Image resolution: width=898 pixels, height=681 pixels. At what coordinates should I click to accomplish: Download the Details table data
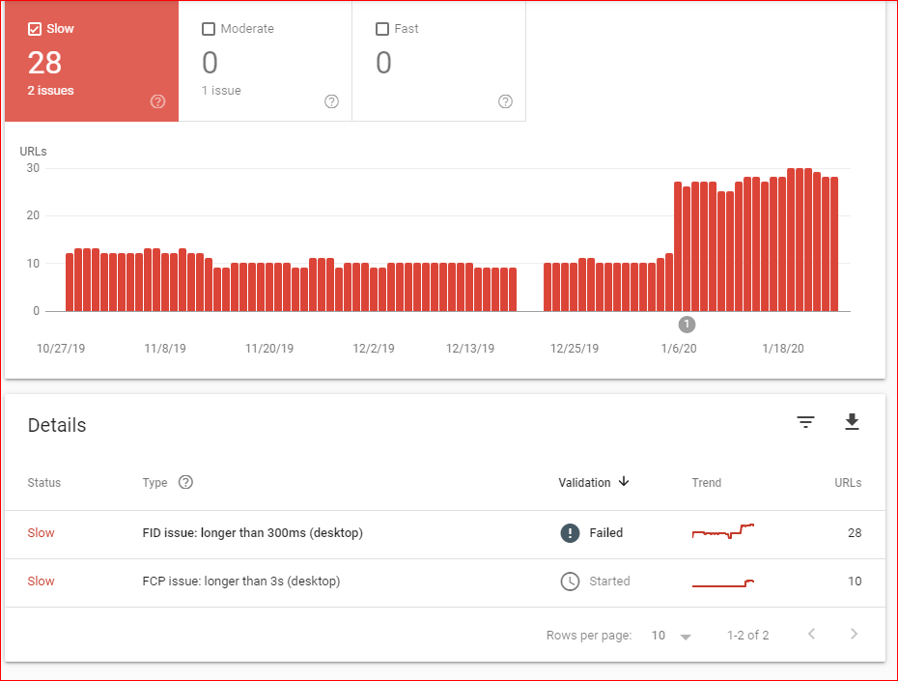pos(852,421)
